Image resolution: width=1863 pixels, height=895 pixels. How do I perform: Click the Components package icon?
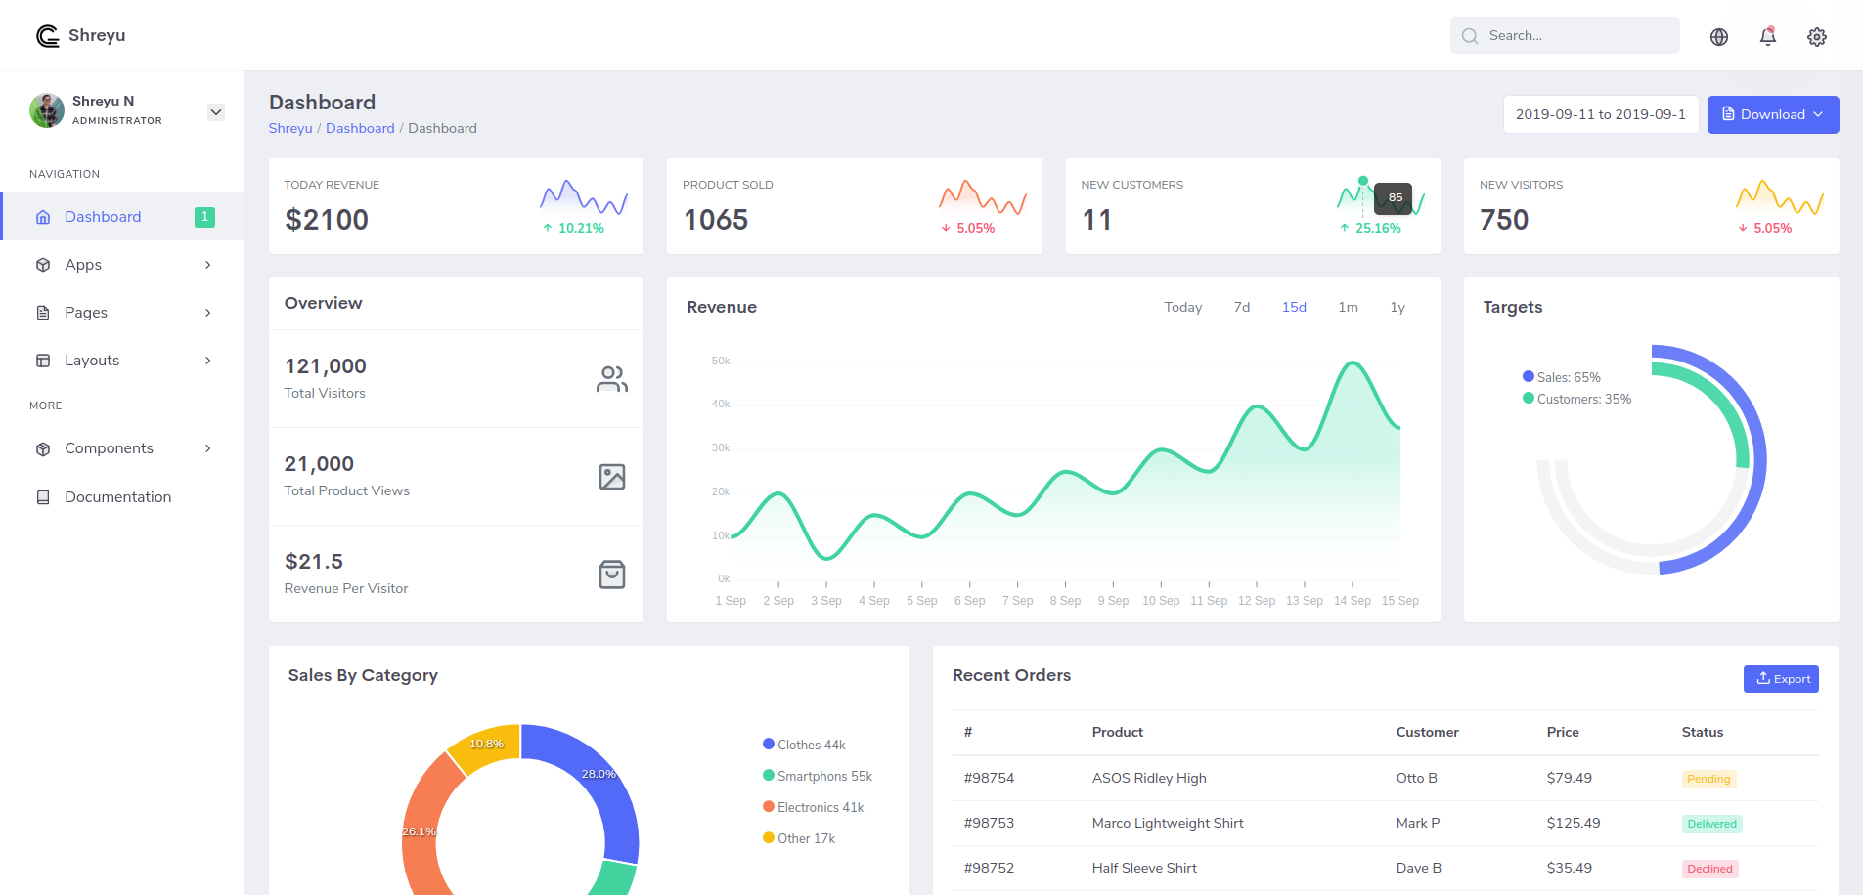point(43,448)
